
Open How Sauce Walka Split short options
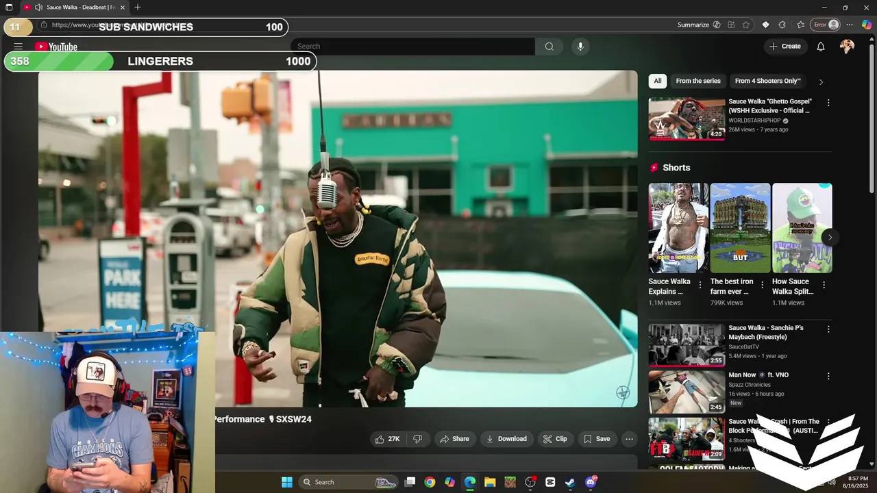[824, 285]
